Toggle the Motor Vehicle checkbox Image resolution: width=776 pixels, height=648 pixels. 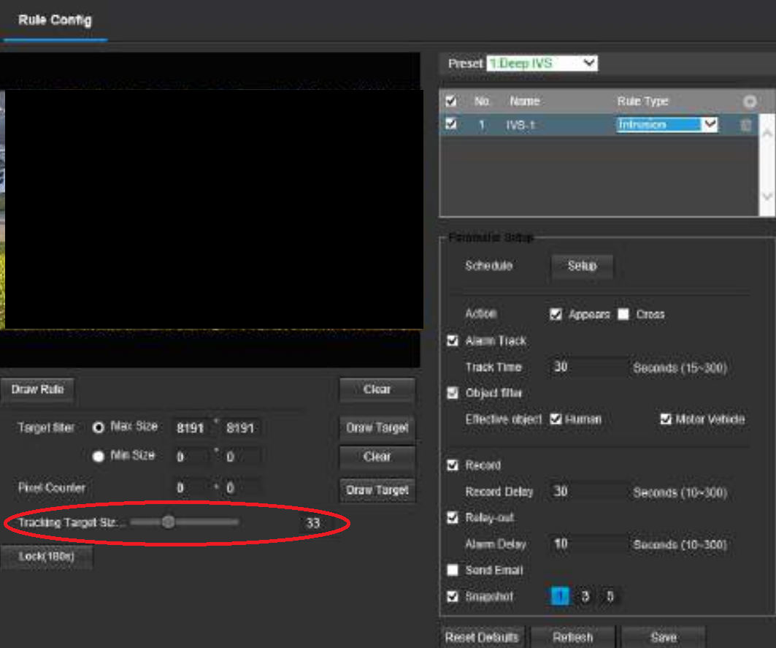click(666, 419)
